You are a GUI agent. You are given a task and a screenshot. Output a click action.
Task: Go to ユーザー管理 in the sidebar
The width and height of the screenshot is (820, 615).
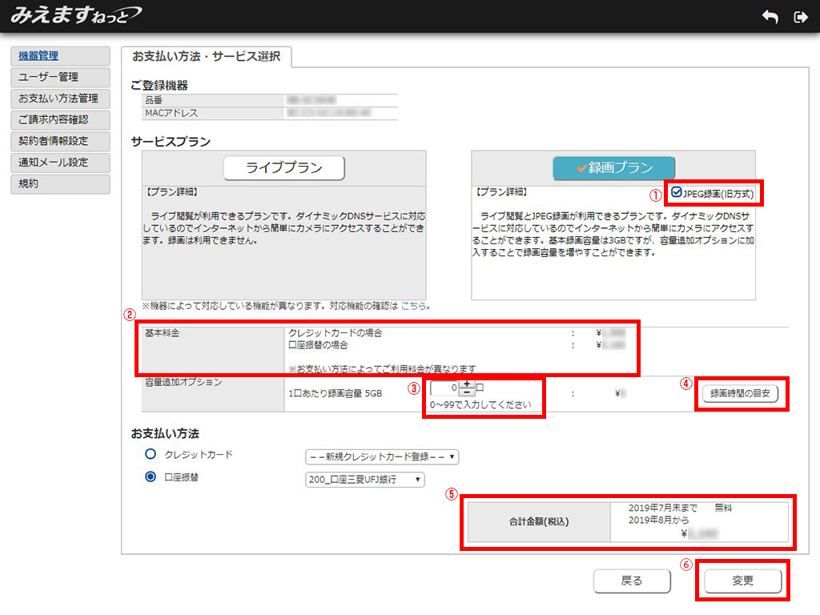pyautogui.click(x=60, y=77)
